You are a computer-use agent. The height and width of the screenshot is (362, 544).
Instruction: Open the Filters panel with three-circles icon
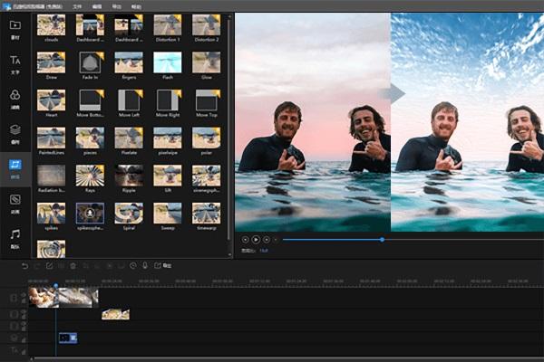pyautogui.click(x=15, y=100)
